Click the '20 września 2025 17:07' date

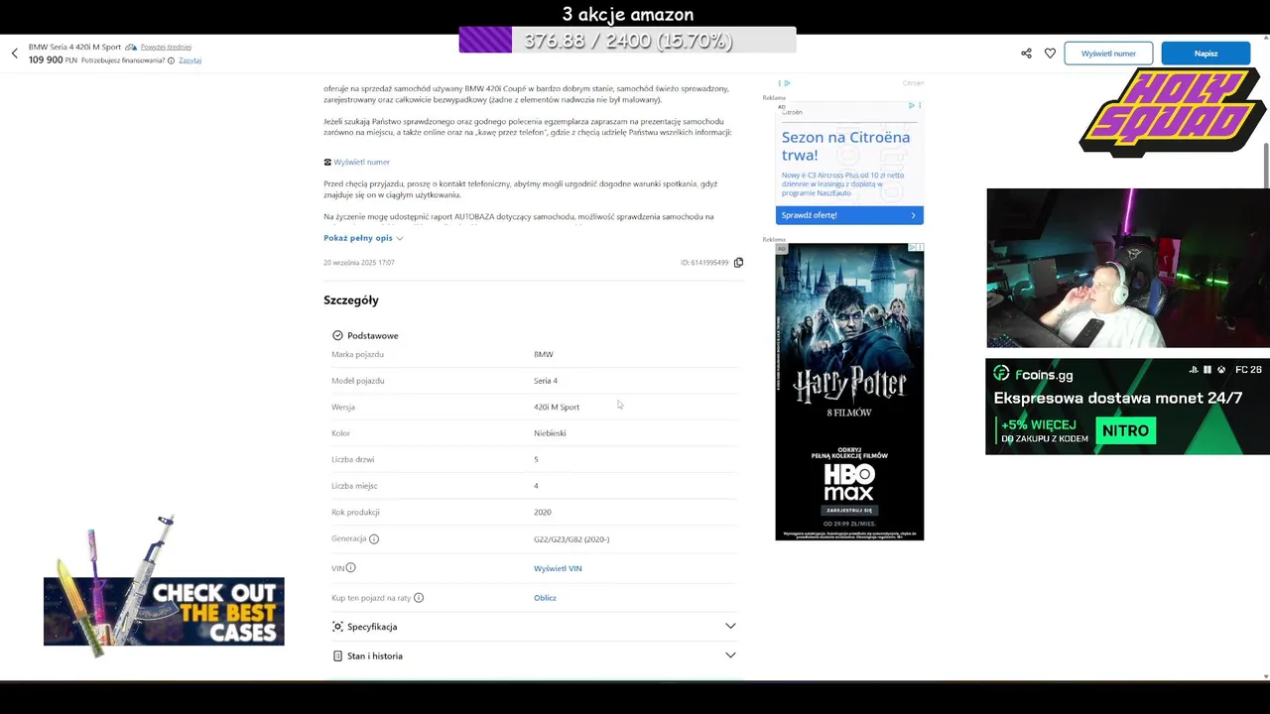[x=359, y=263]
